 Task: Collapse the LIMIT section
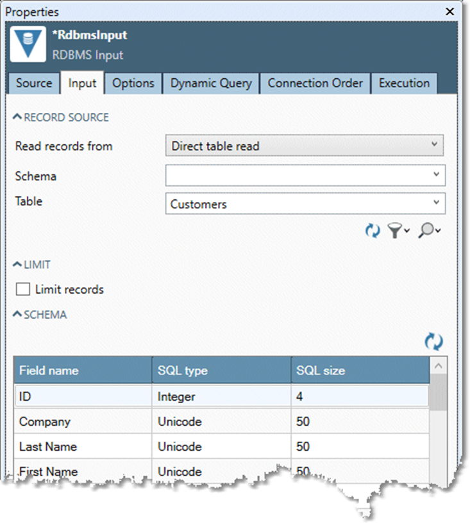click(17, 265)
